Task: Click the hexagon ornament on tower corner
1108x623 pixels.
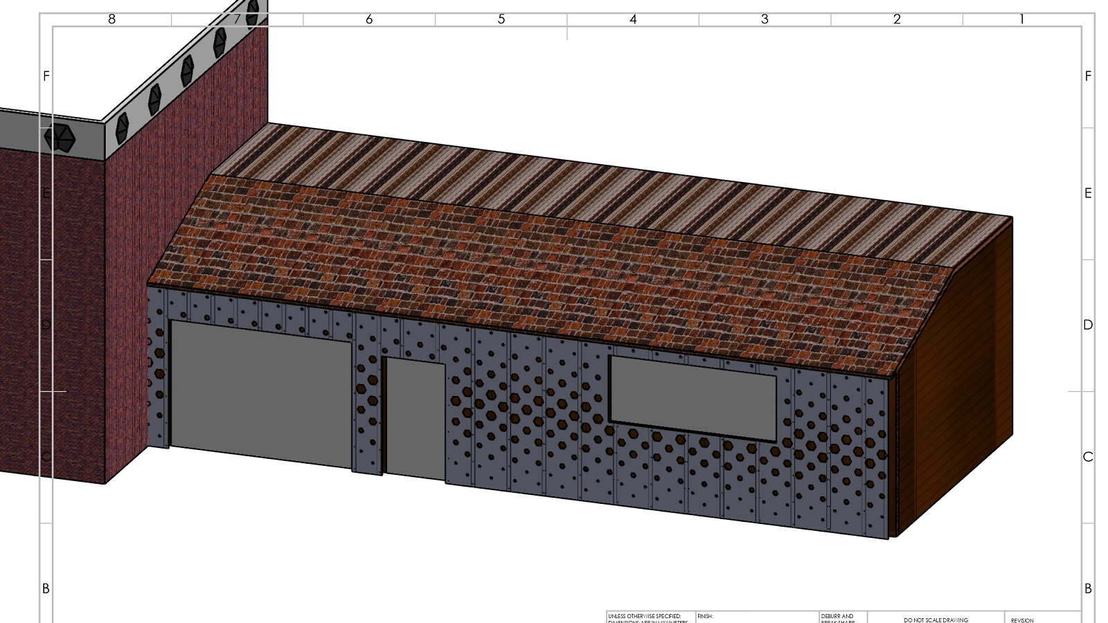Action: [x=60, y=138]
